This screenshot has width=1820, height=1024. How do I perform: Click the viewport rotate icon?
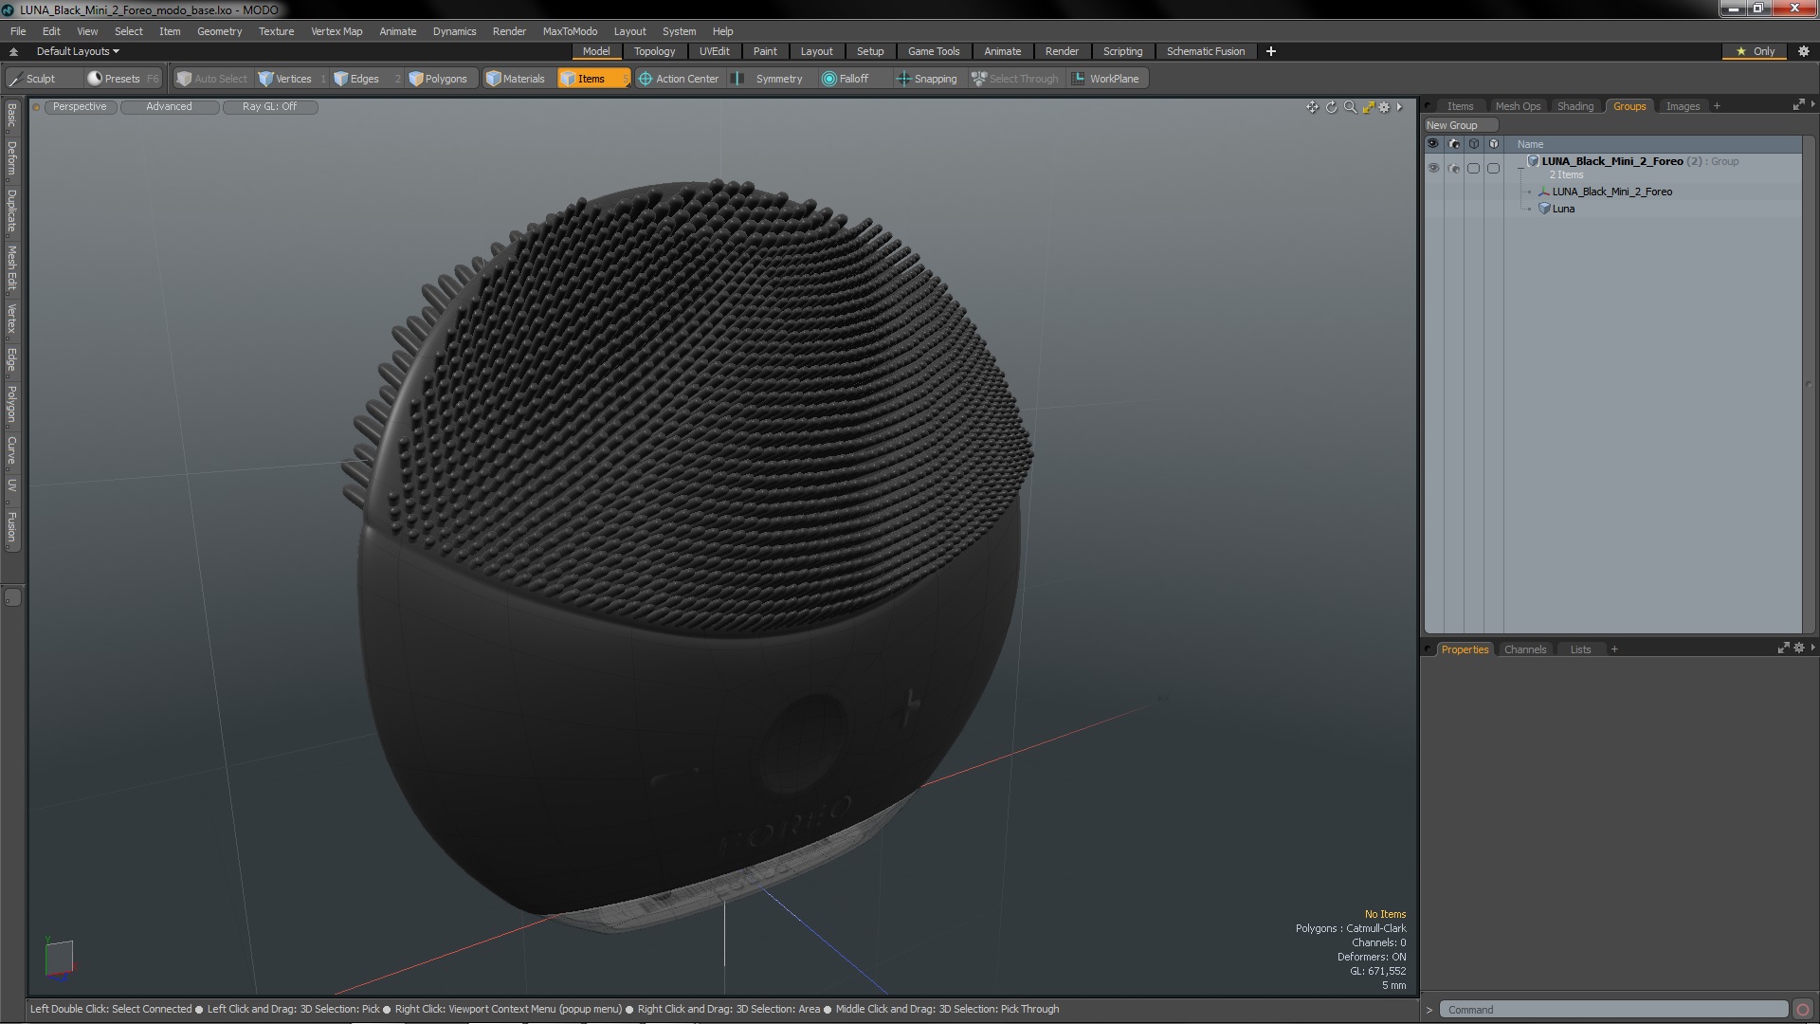click(x=1331, y=107)
